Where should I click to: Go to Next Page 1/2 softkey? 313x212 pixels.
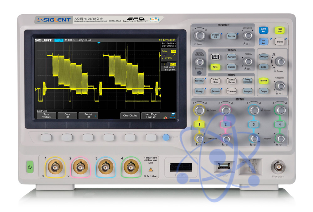pos(151,116)
